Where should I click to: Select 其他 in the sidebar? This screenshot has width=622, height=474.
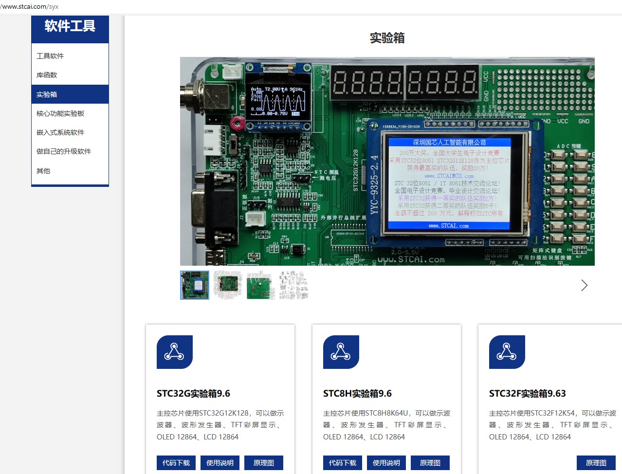coord(70,171)
